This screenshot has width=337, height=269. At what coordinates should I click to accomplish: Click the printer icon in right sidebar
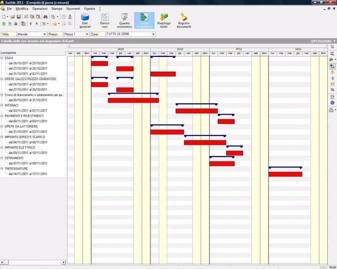tap(331, 110)
